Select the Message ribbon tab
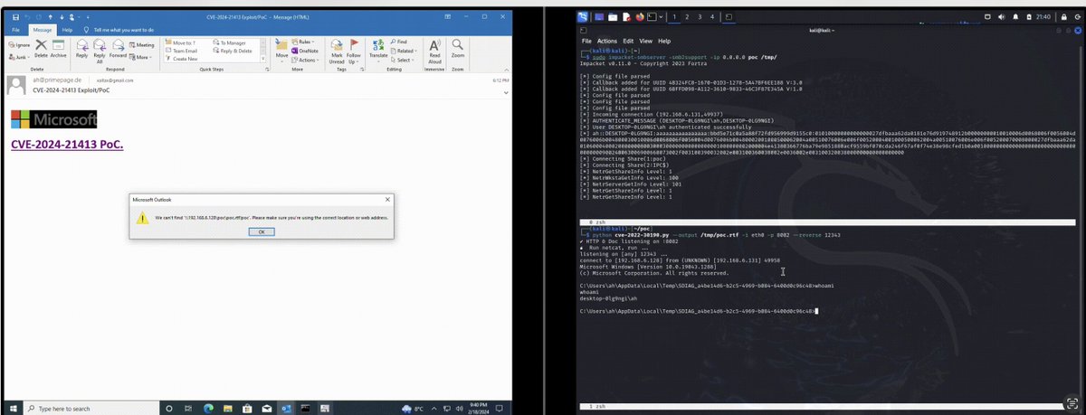Image resolution: width=1086 pixels, height=415 pixels. (x=43, y=30)
